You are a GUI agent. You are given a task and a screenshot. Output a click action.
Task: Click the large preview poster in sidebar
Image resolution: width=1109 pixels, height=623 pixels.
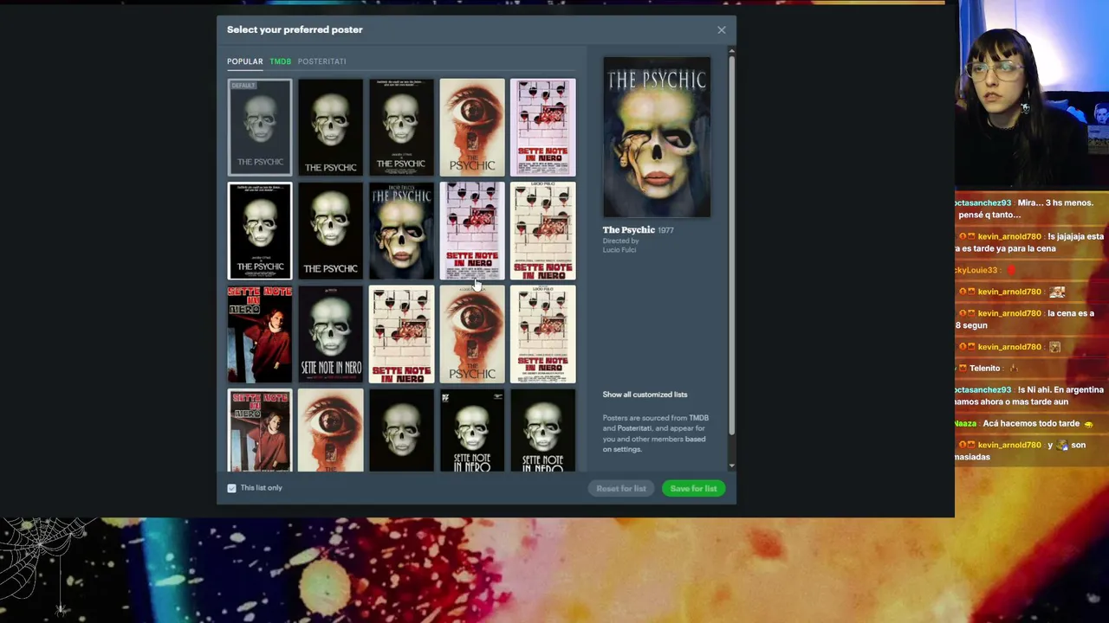click(x=657, y=137)
